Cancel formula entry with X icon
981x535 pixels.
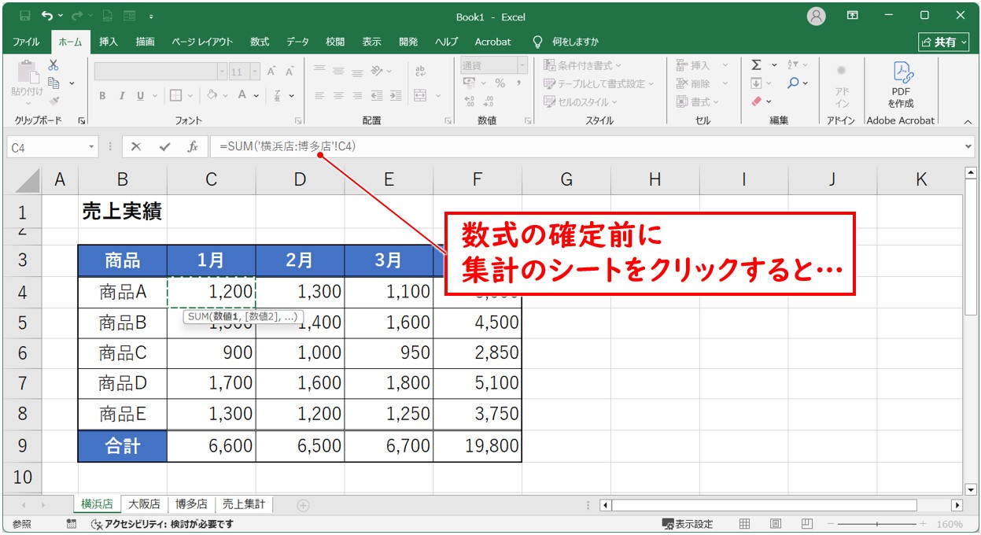(136, 147)
